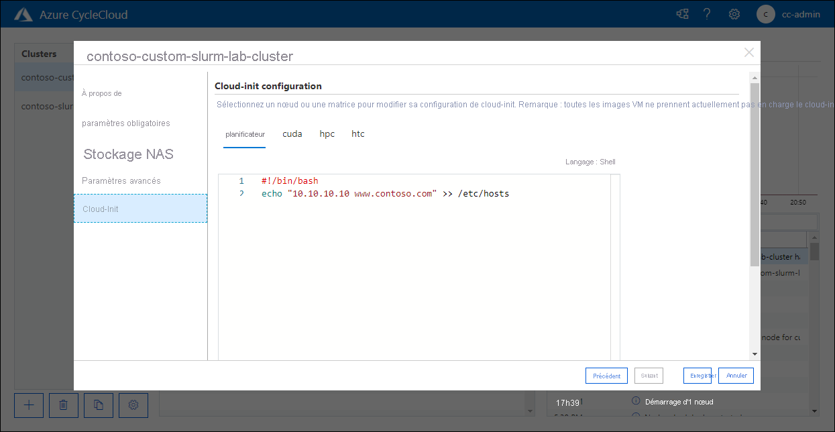Open the Stockage NAS section

tap(128, 154)
